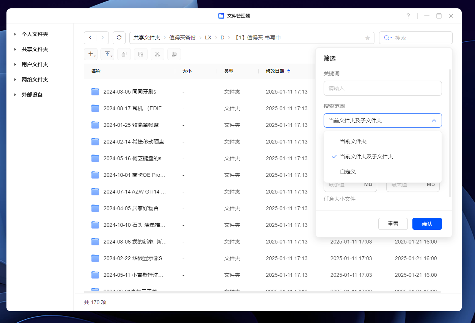
Task: Open the new item plus button
Action: 91,54
